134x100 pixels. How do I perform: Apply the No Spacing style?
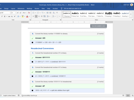click(92, 14)
